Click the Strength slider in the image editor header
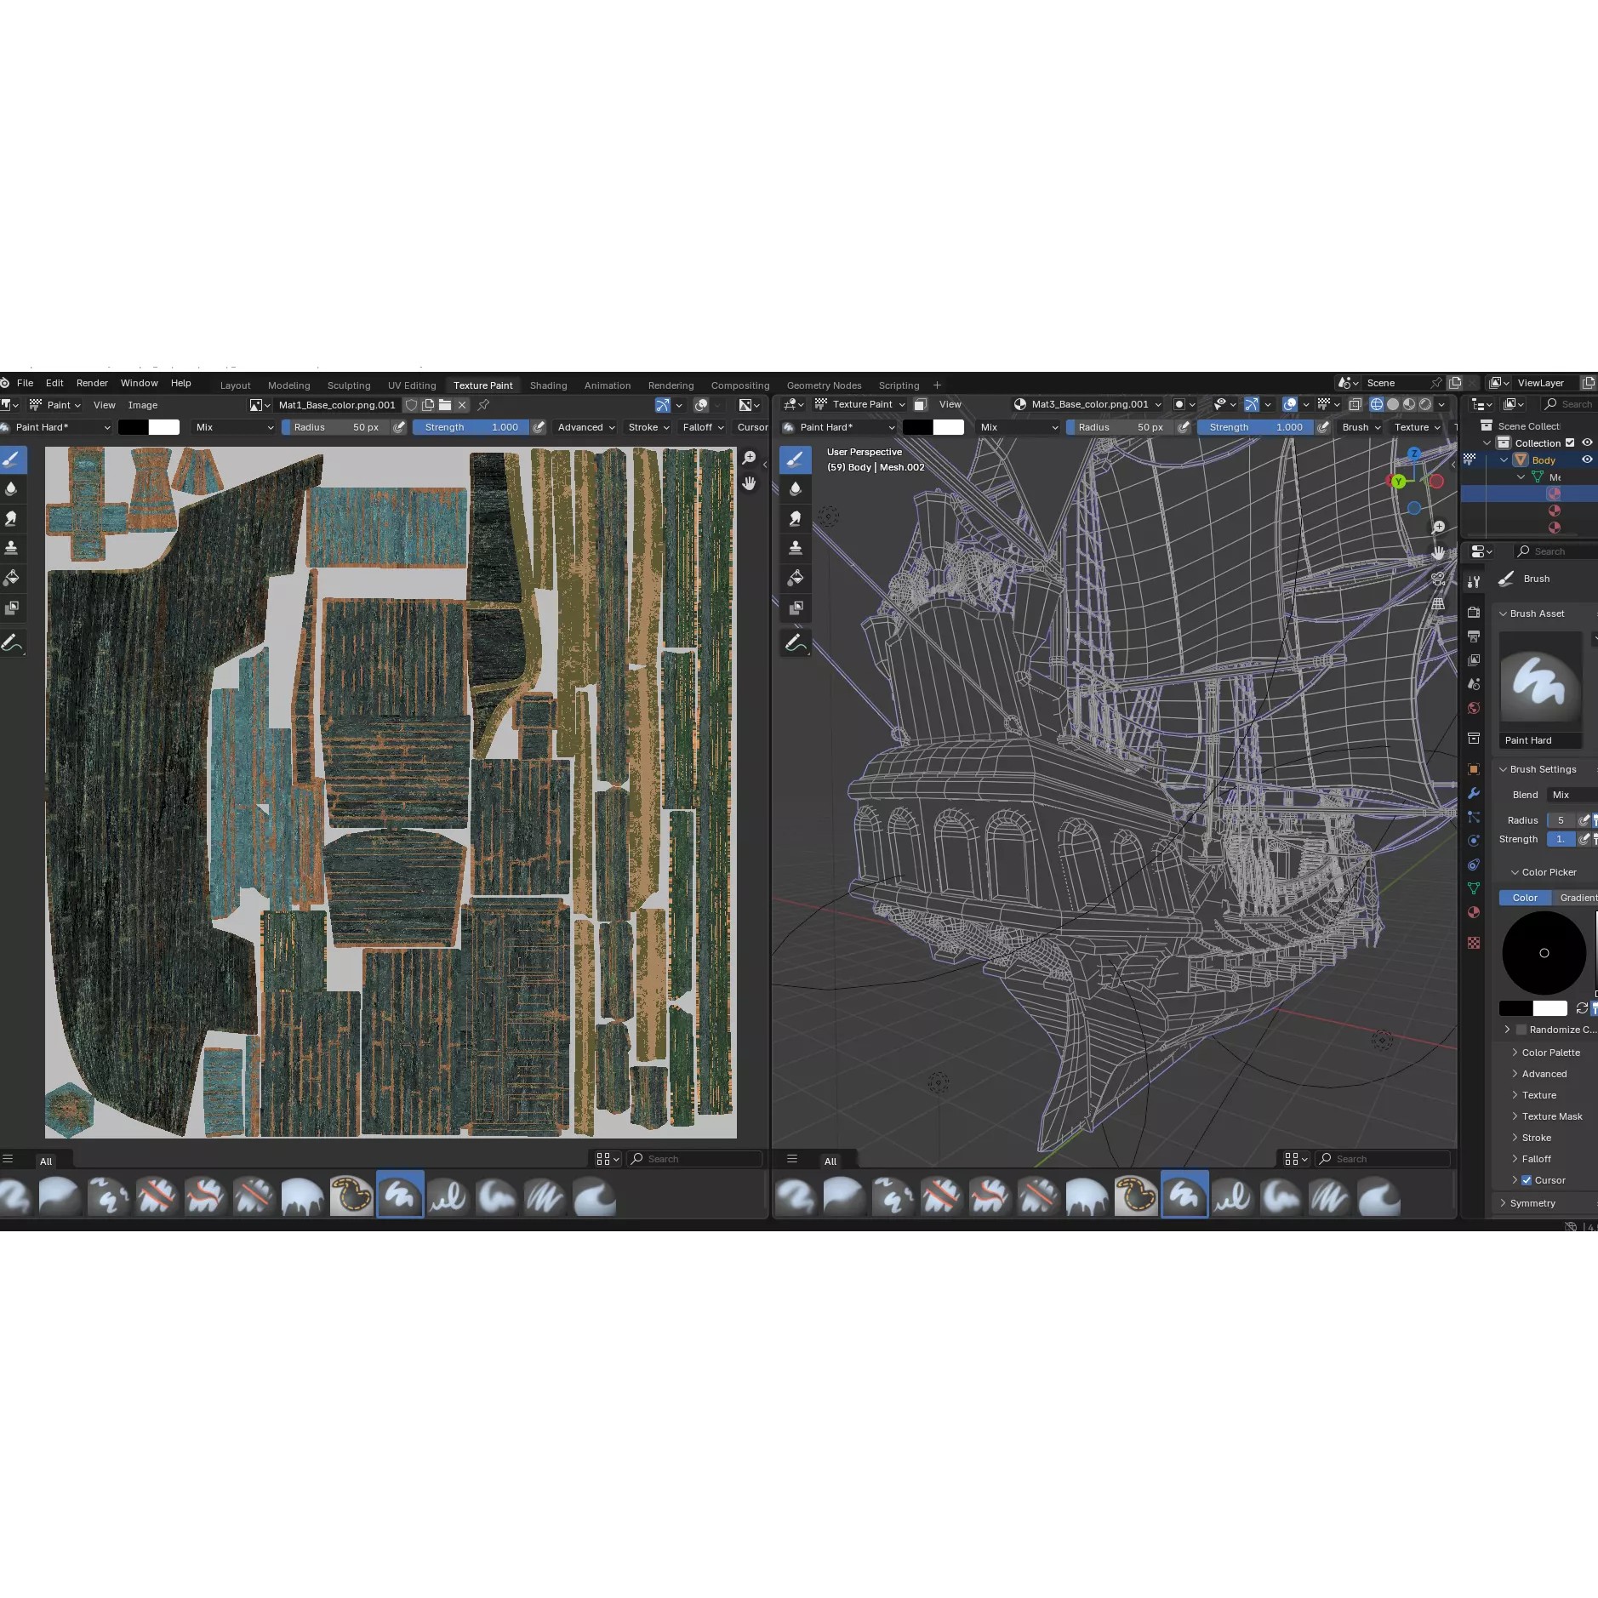Viewport: 1598px width, 1598px height. pos(471,427)
